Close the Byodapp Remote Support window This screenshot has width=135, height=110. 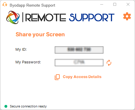point(128,4)
